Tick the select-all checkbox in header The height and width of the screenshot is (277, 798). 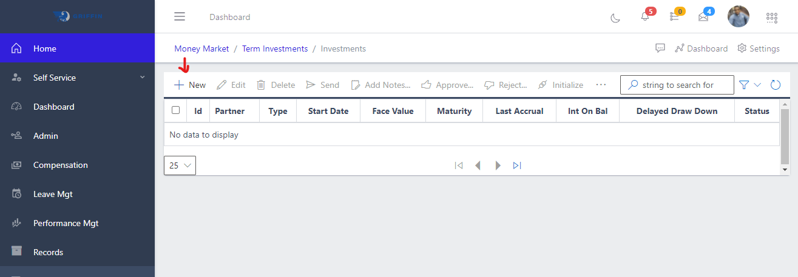coord(176,110)
